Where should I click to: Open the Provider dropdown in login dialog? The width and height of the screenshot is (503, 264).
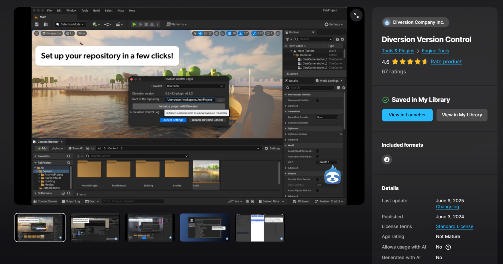[195, 86]
